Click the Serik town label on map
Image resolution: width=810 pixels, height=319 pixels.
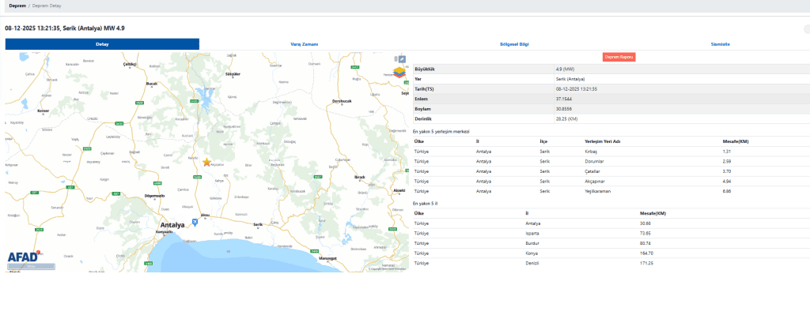coord(257,225)
